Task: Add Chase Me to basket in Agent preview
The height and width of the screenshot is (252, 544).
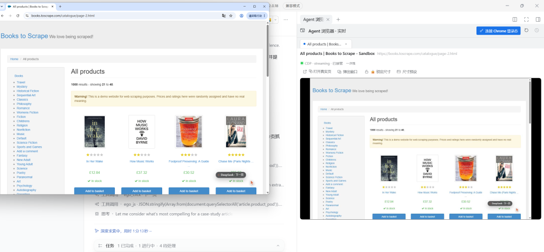Action: coord(504,217)
